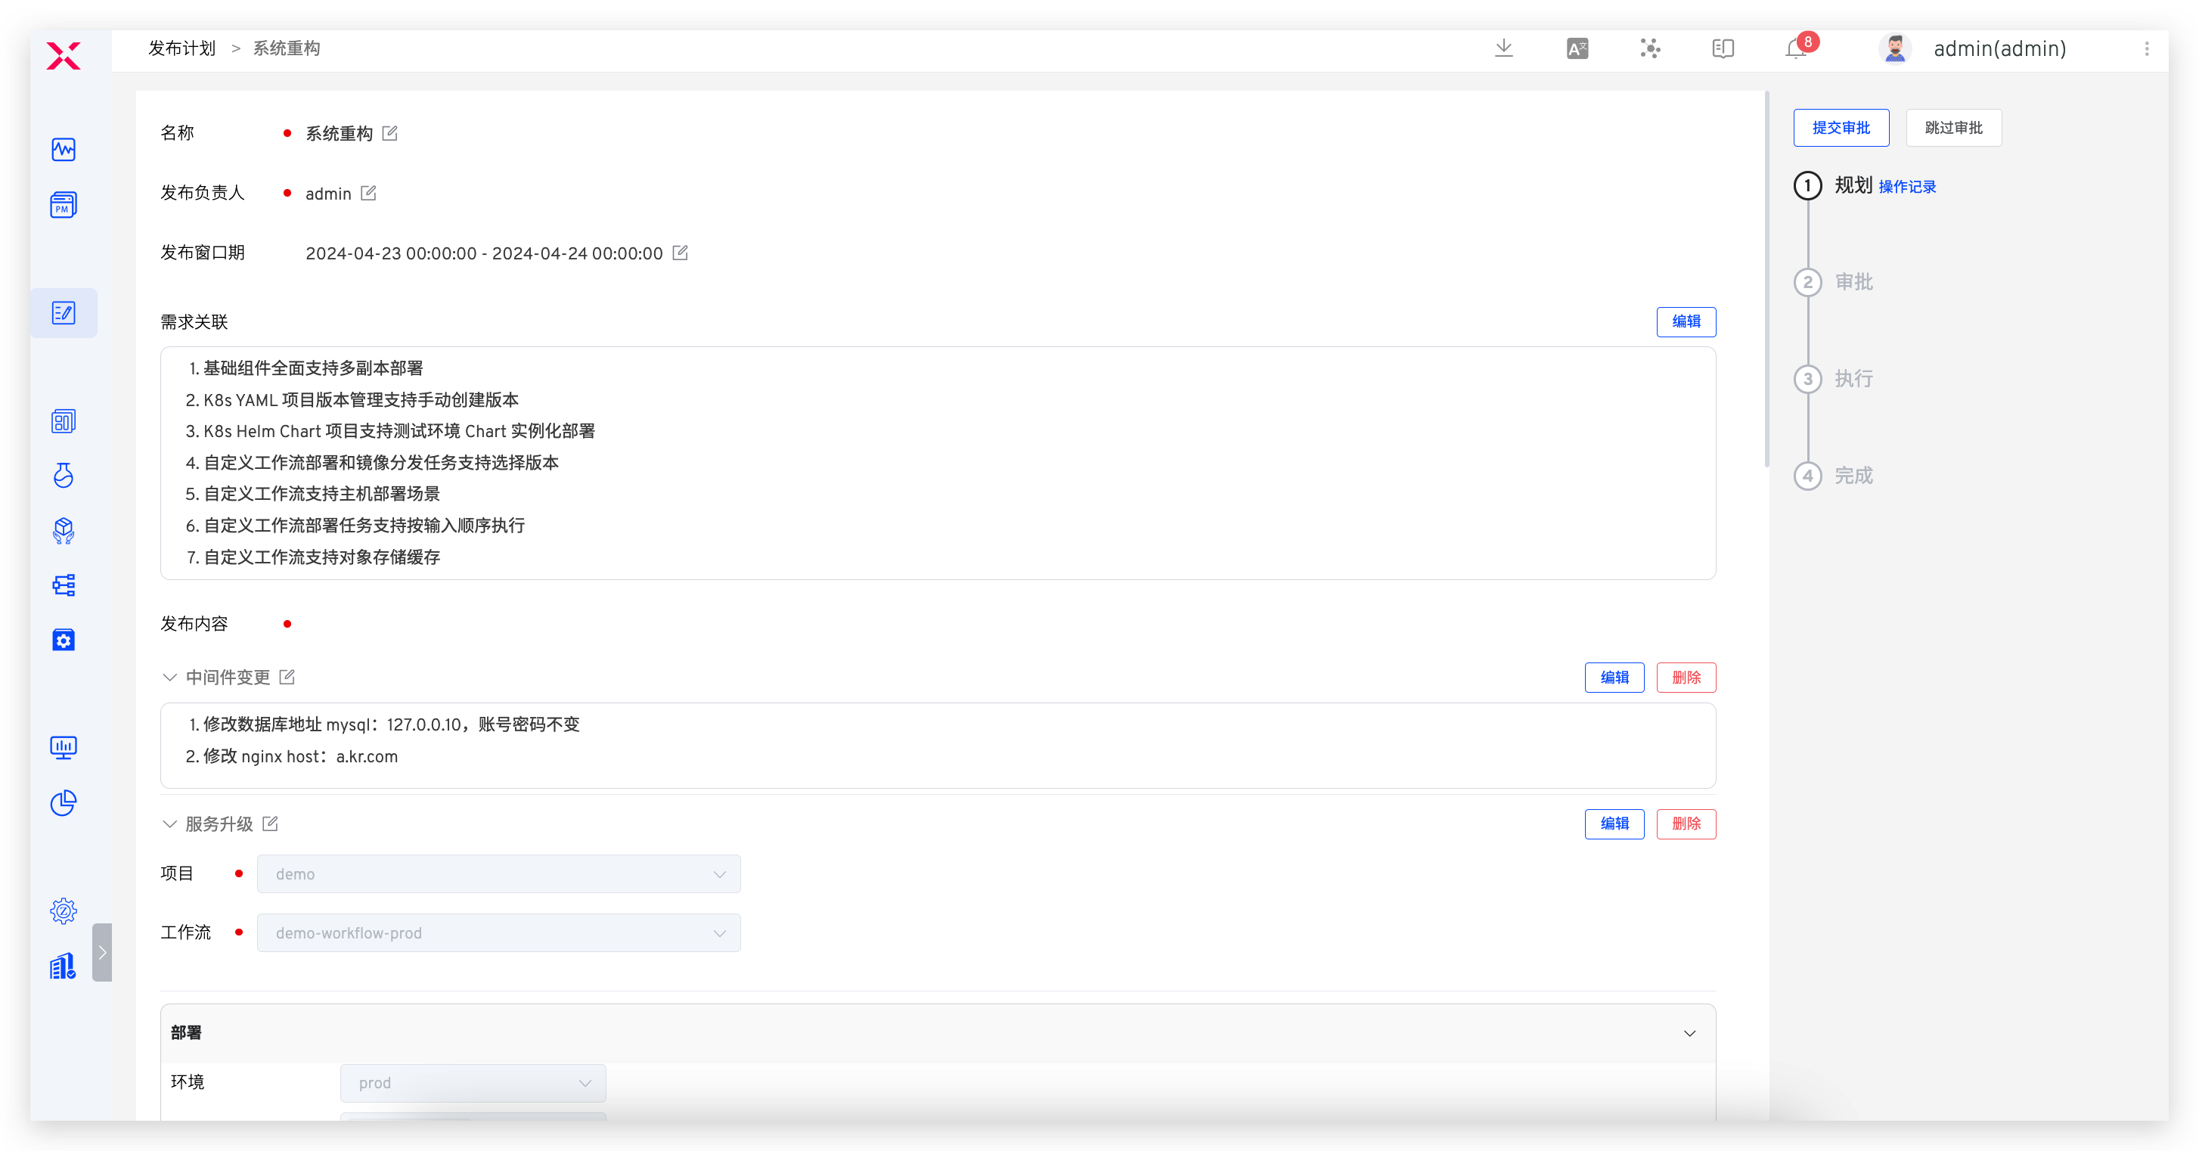Click 发布计划 in the breadcrumb
The image size is (2199, 1151).
(x=181, y=48)
